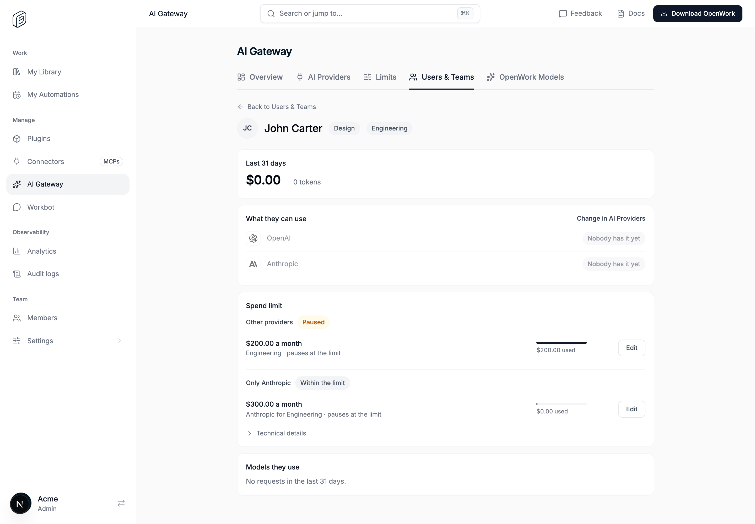Click the Within the limit badge
The height and width of the screenshot is (524, 755).
[x=322, y=383]
